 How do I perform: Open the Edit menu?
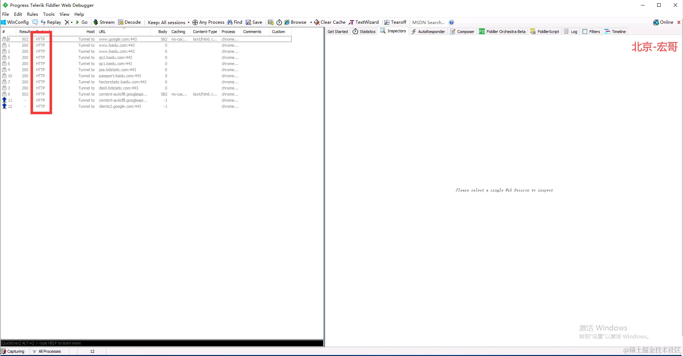[x=18, y=14]
